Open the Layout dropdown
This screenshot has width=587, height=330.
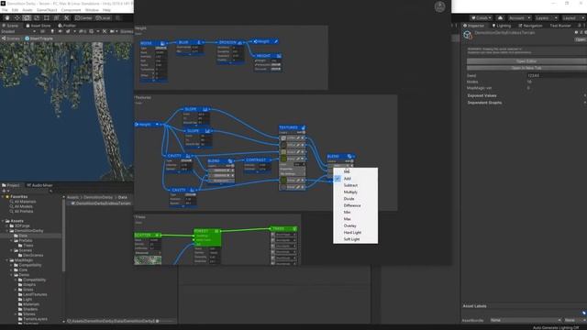(573, 18)
